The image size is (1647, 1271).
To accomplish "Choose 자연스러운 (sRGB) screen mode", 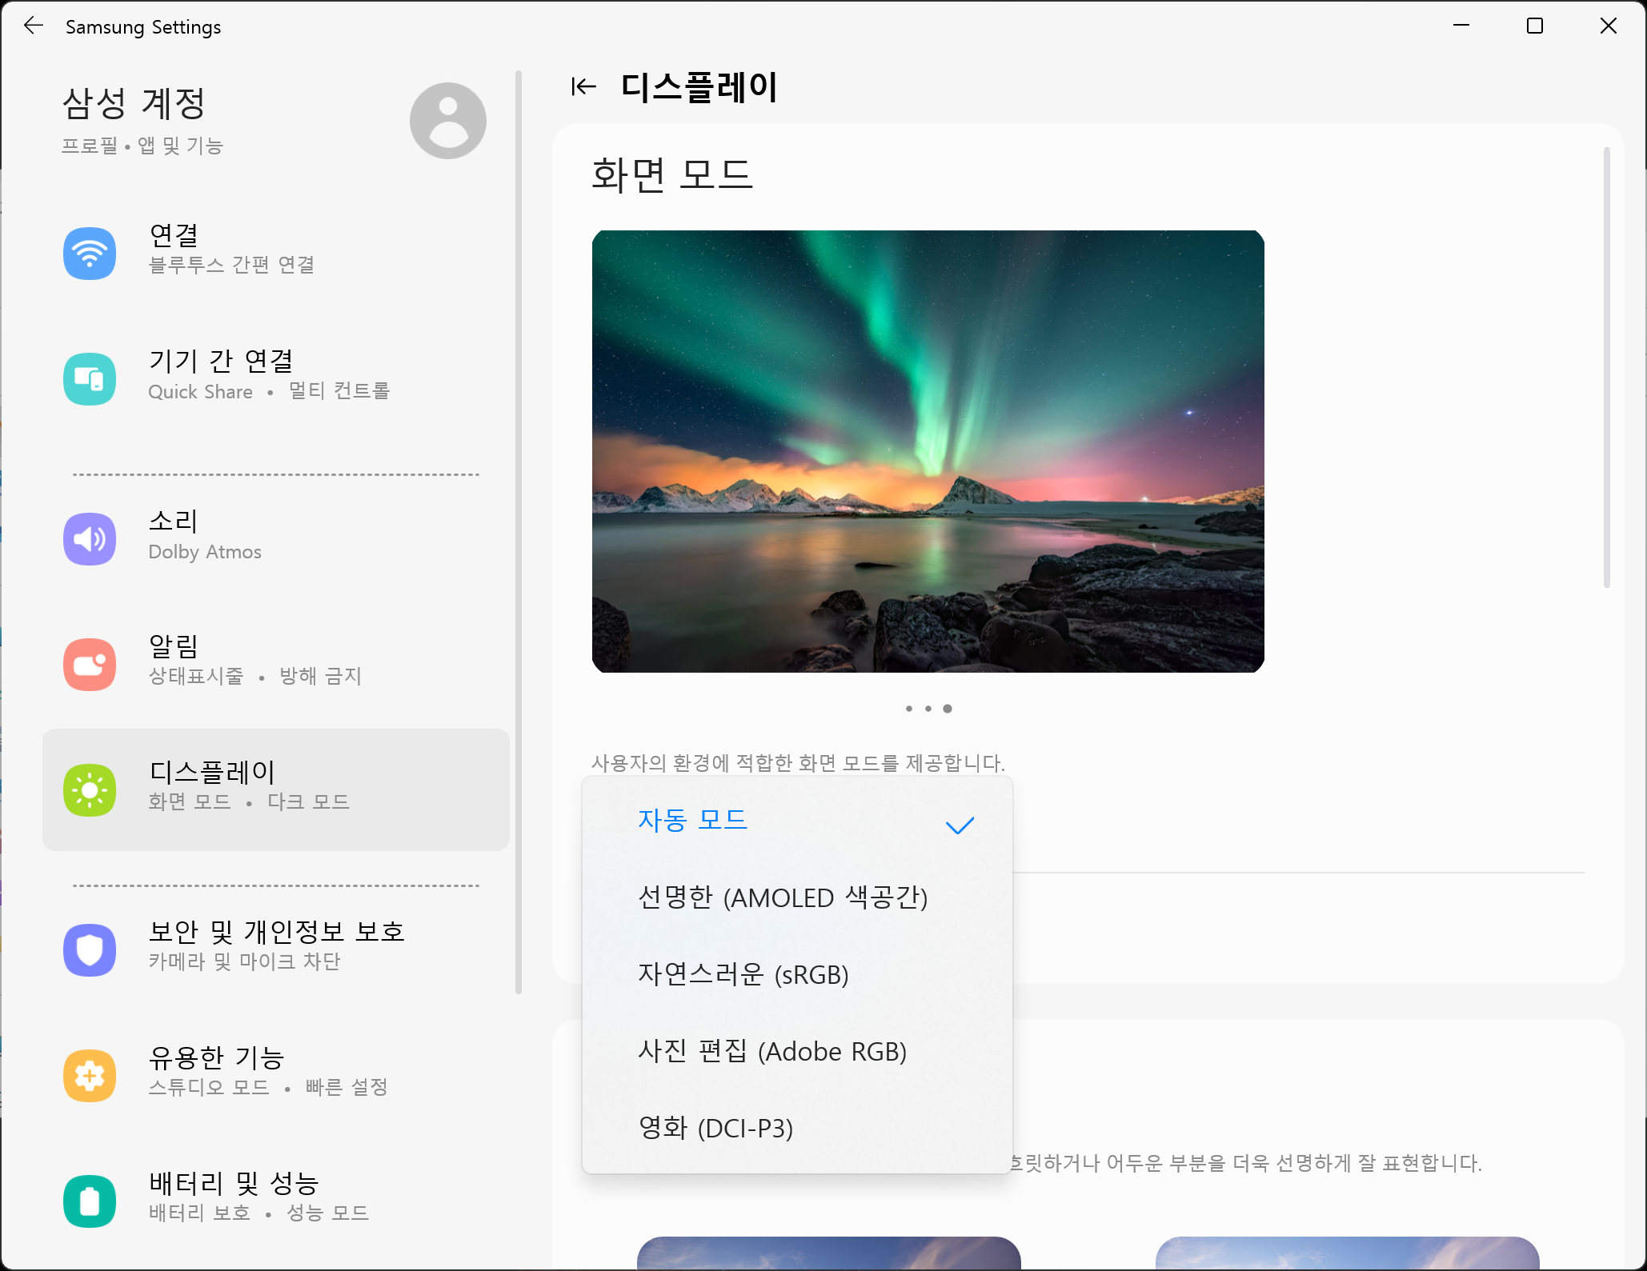I will point(798,975).
